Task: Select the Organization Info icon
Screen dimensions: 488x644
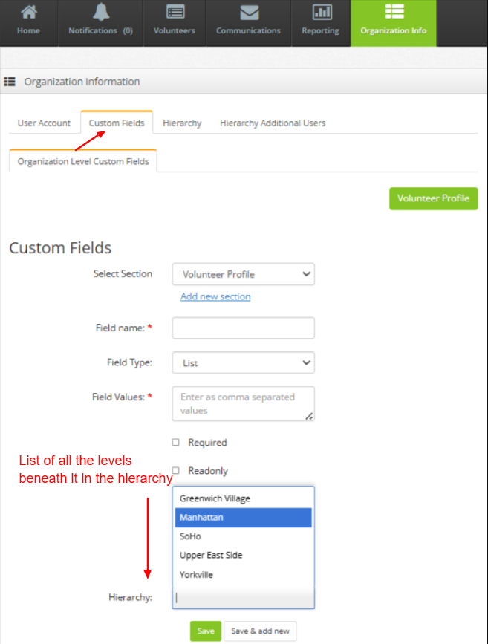Action: (x=393, y=12)
